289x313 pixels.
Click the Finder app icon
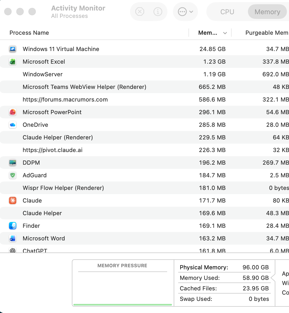coord(13,226)
